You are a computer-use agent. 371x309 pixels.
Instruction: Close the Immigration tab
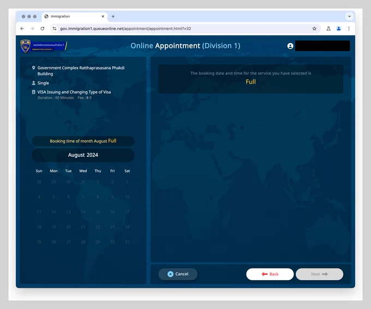103,16
